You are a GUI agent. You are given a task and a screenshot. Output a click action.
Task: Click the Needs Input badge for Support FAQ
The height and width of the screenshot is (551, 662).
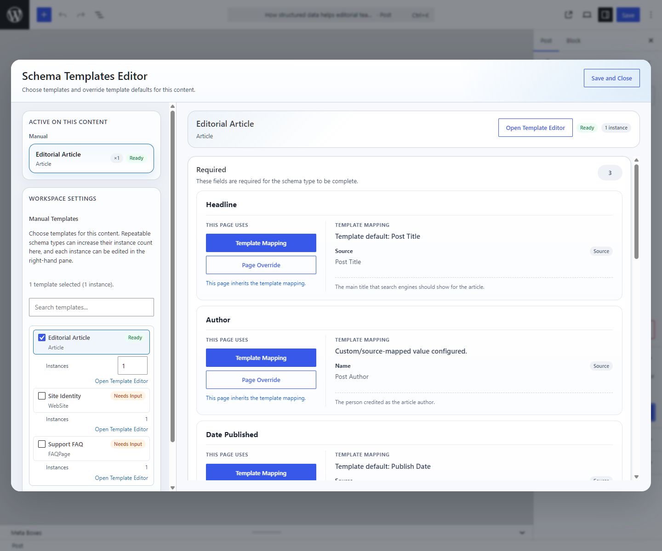[128, 444]
